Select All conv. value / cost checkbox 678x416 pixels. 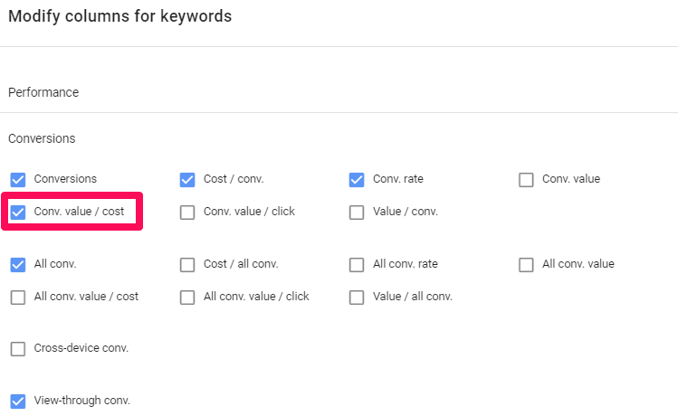(18, 297)
